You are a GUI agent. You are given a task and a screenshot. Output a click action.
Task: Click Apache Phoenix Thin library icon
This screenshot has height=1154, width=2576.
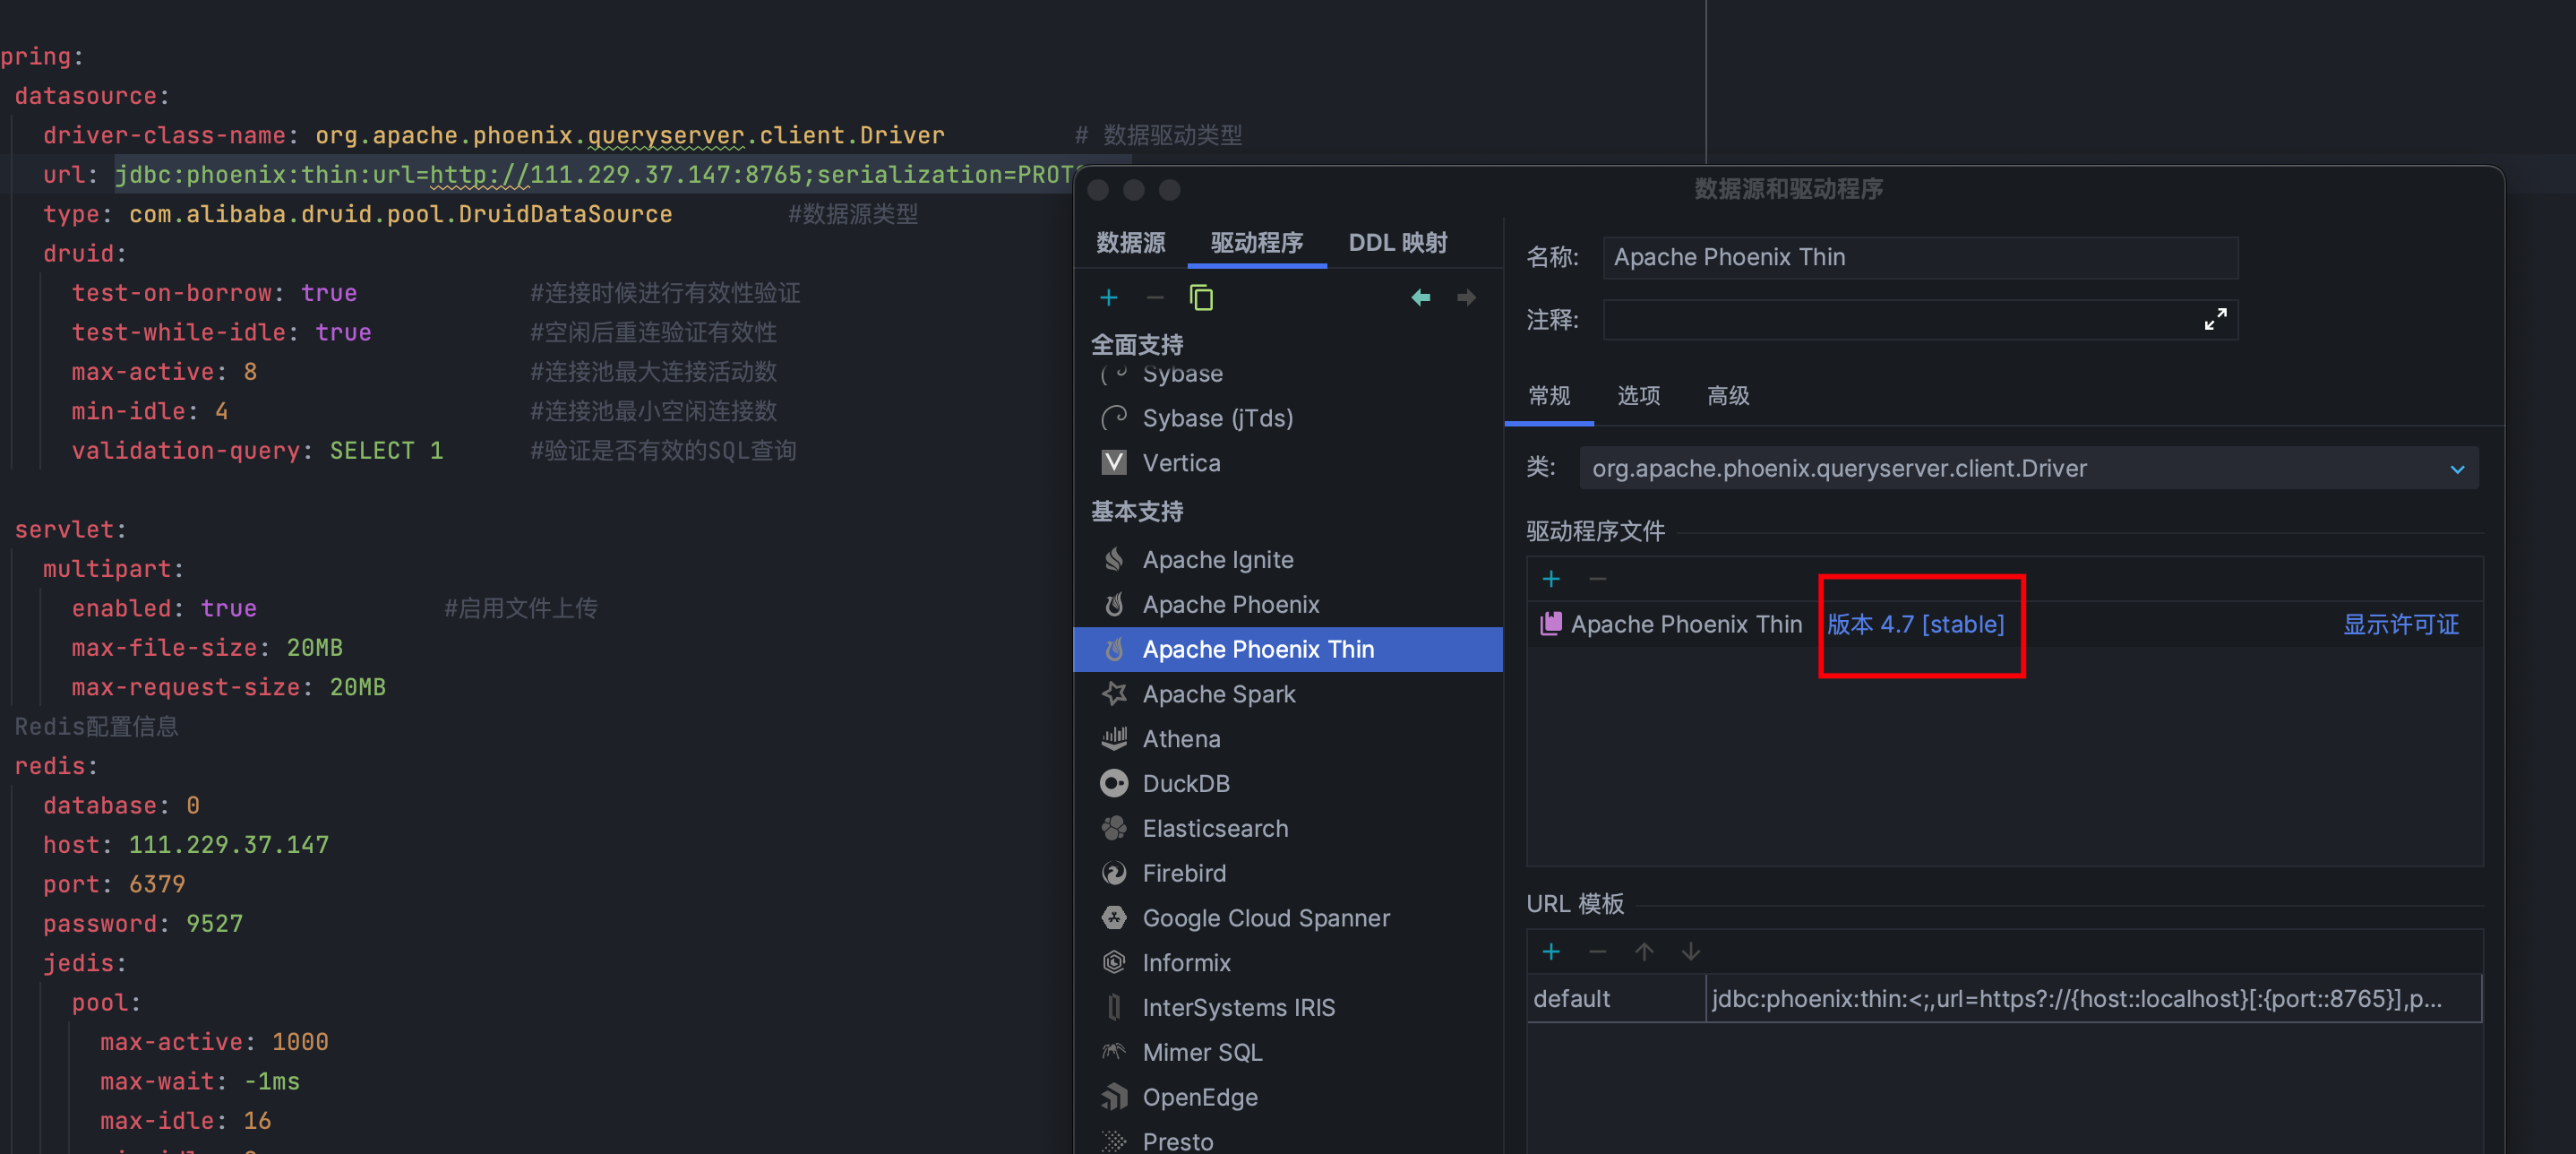1550,624
